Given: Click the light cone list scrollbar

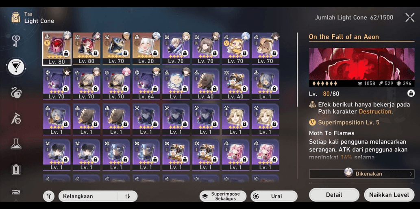Looking at the screenshot, I should pyautogui.click(x=297, y=69).
